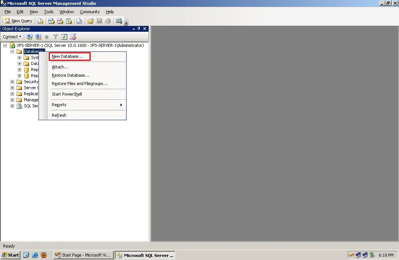
Task: Choose Start PowerShell from context menu
Action: click(x=87, y=94)
